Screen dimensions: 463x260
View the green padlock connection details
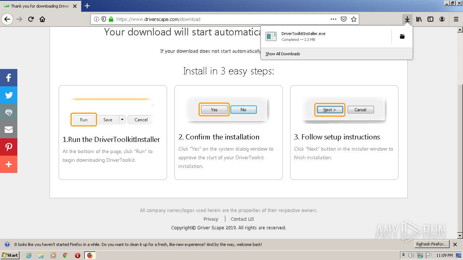[x=111, y=19]
